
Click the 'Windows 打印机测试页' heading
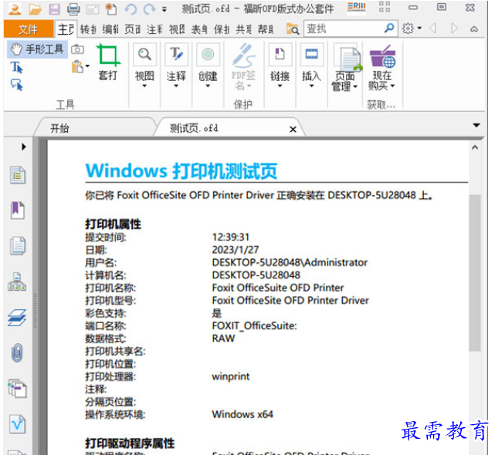pos(181,171)
